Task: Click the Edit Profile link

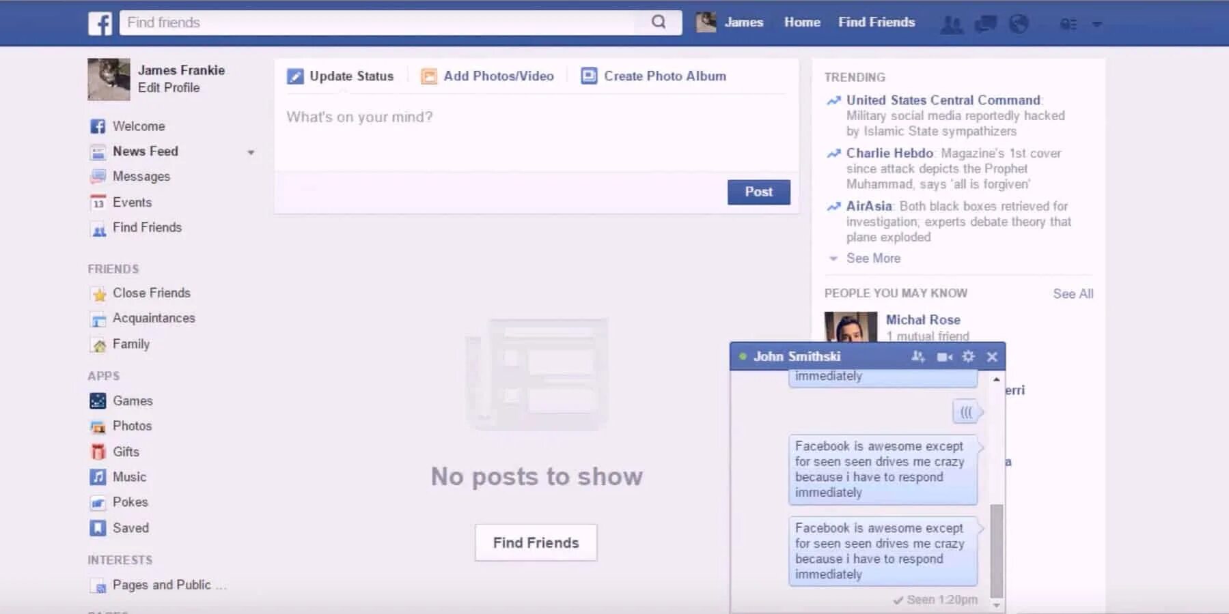Action: tap(169, 88)
